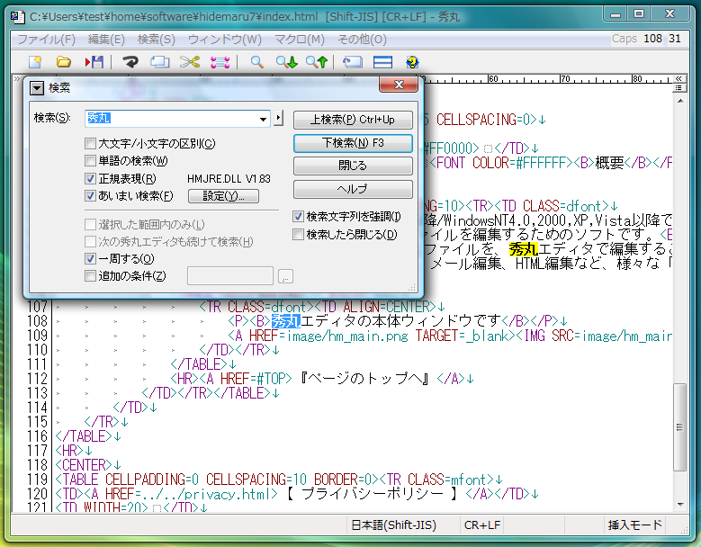Enable 単語の検索(W) checkbox

[x=90, y=161]
